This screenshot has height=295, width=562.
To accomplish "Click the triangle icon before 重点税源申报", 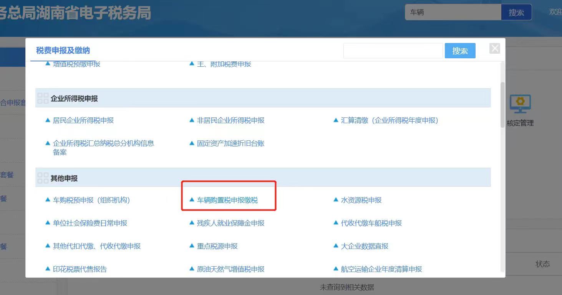I will click(x=191, y=246).
